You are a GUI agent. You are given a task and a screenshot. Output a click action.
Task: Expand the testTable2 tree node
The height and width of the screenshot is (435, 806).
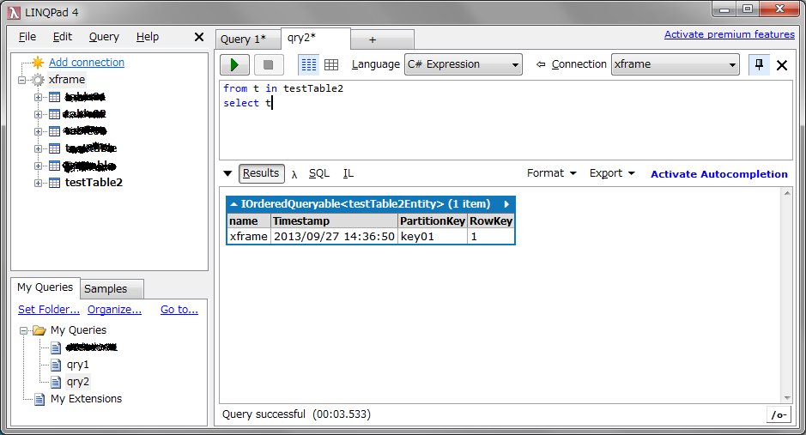38,183
